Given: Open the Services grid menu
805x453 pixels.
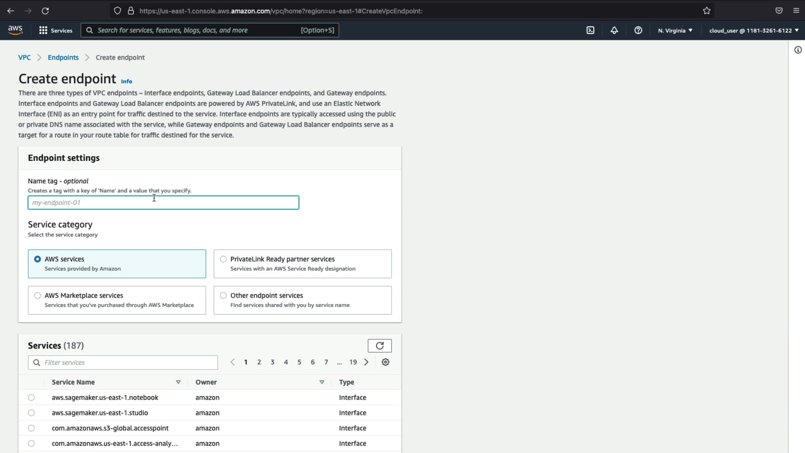Looking at the screenshot, I should (x=55, y=30).
